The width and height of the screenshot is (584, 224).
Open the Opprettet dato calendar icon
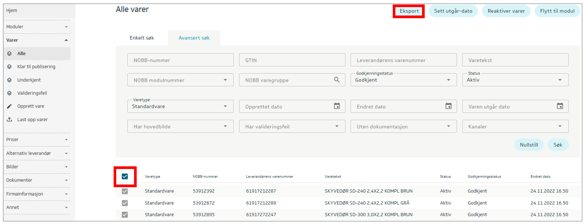[x=337, y=106]
